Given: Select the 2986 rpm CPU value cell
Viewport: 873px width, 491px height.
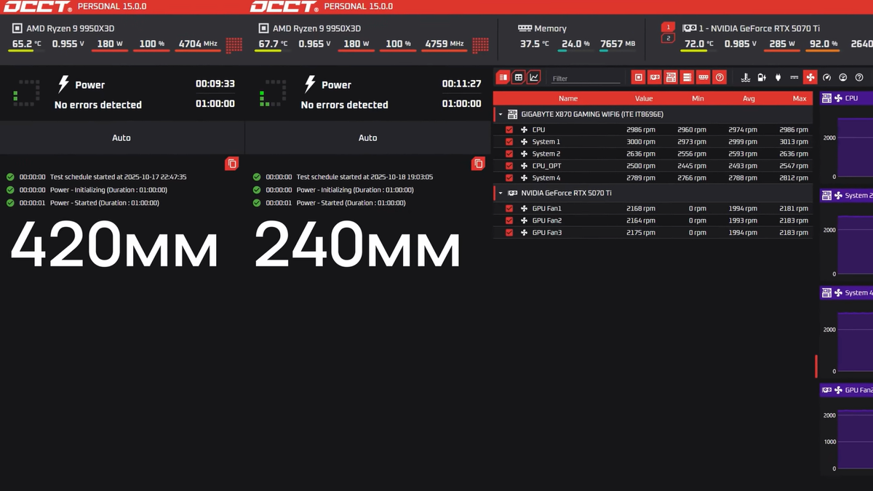Looking at the screenshot, I should (x=641, y=129).
